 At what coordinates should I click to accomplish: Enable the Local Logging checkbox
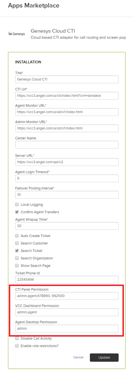[17, 204]
